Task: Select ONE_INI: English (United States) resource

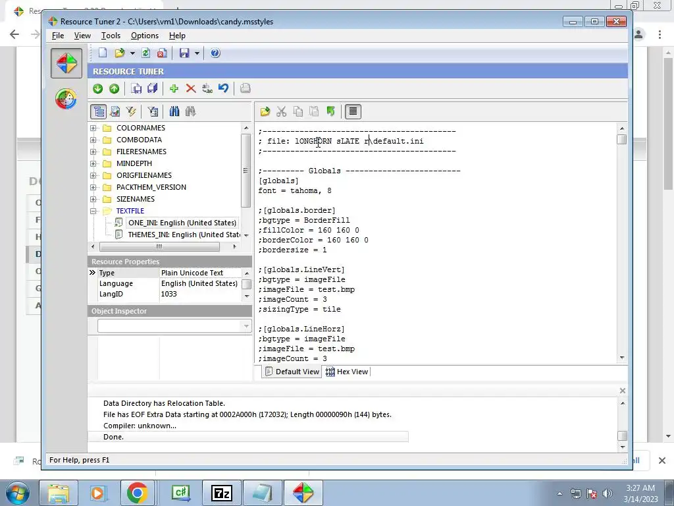Action: click(x=182, y=223)
